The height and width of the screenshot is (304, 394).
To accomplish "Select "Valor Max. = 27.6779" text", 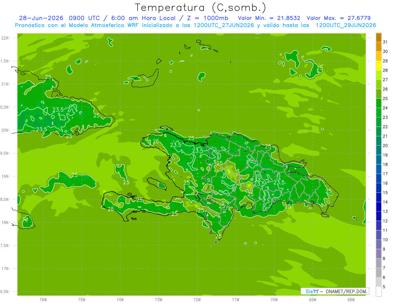I will pyautogui.click(x=339, y=18).
